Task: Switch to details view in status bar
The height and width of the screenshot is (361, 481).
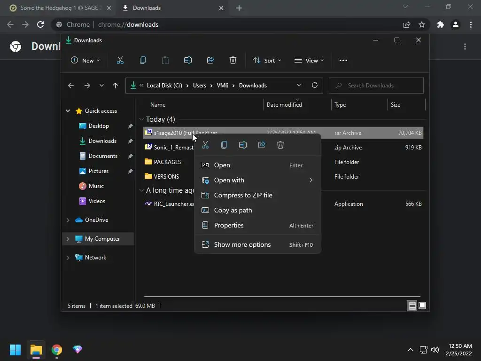Action: tap(412, 306)
